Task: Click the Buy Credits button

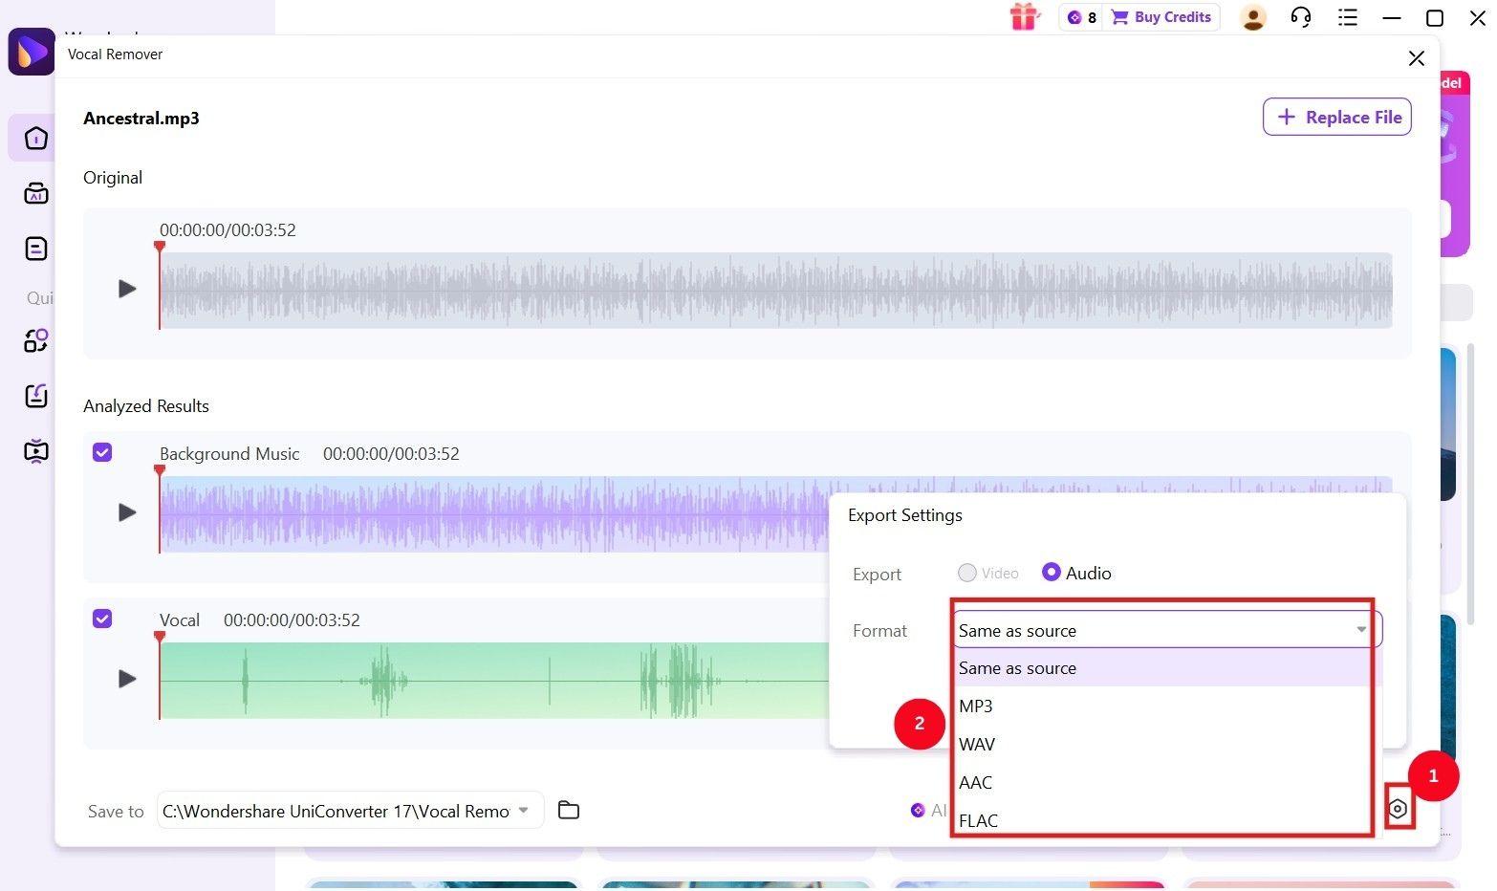Action: pos(1161,17)
